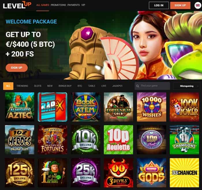The image size is (202, 190).
Task: Open the 10p Roulette game
Action: pyautogui.click(x=118, y=140)
